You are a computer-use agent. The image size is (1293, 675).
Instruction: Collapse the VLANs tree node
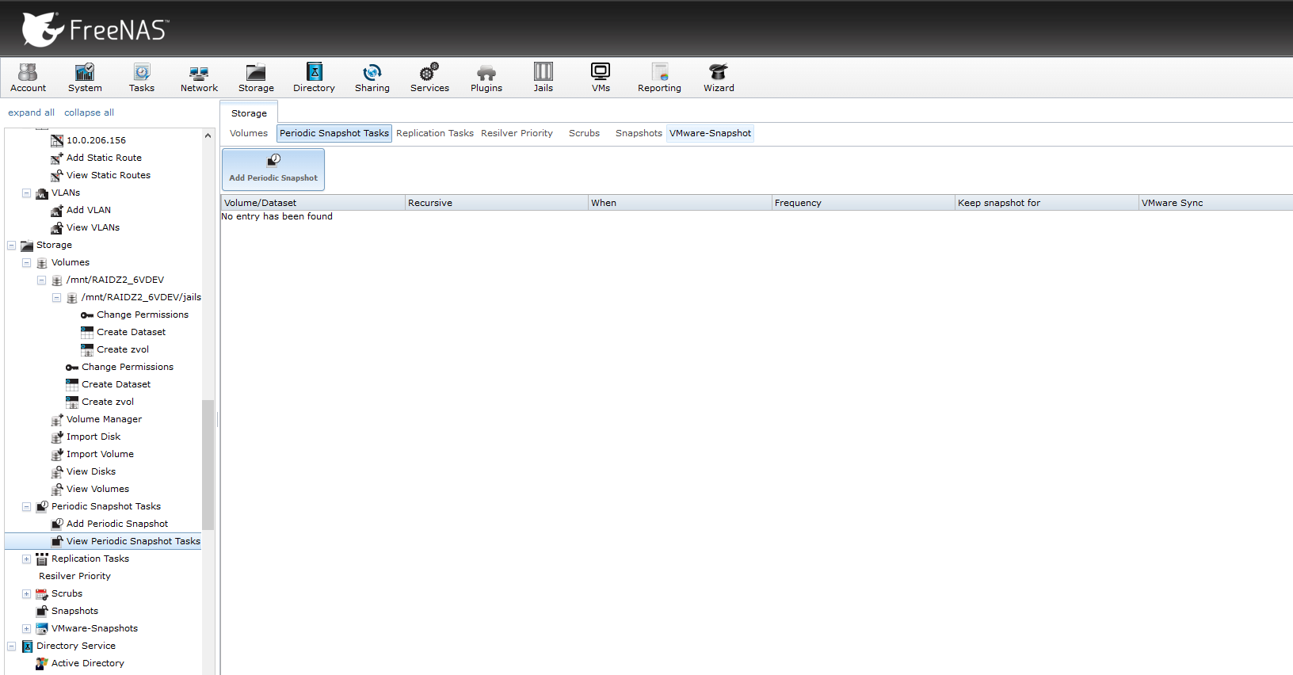[x=26, y=193]
